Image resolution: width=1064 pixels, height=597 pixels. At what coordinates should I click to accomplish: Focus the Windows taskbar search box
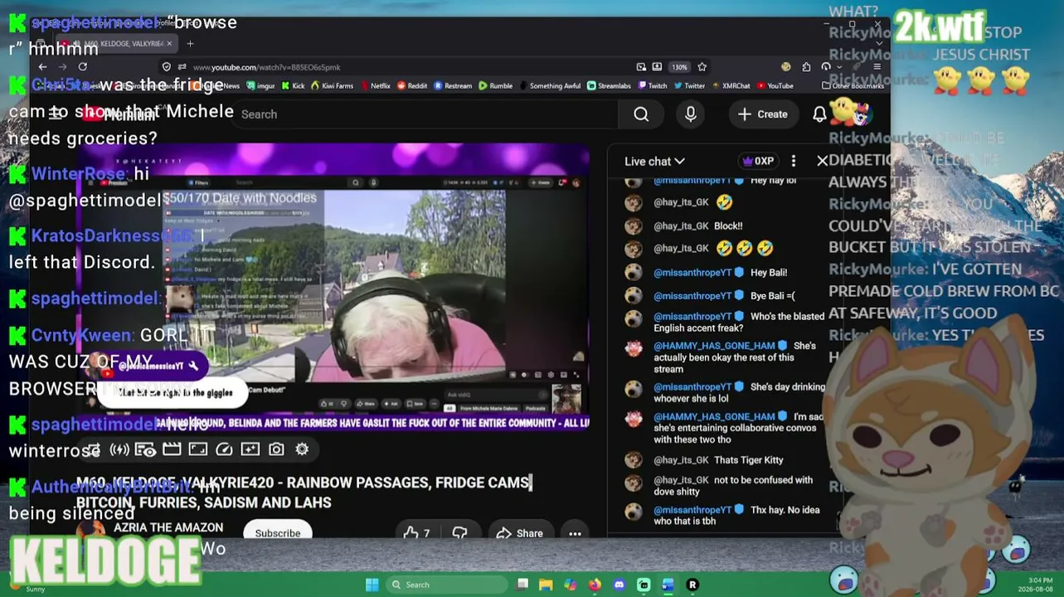(445, 585)
